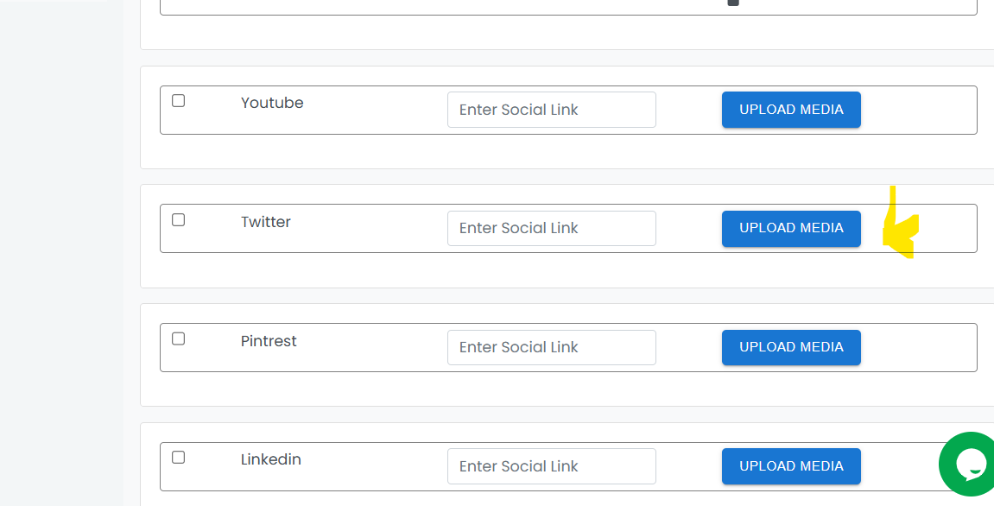Focus the Youtube social link field

tap(552, 110)
